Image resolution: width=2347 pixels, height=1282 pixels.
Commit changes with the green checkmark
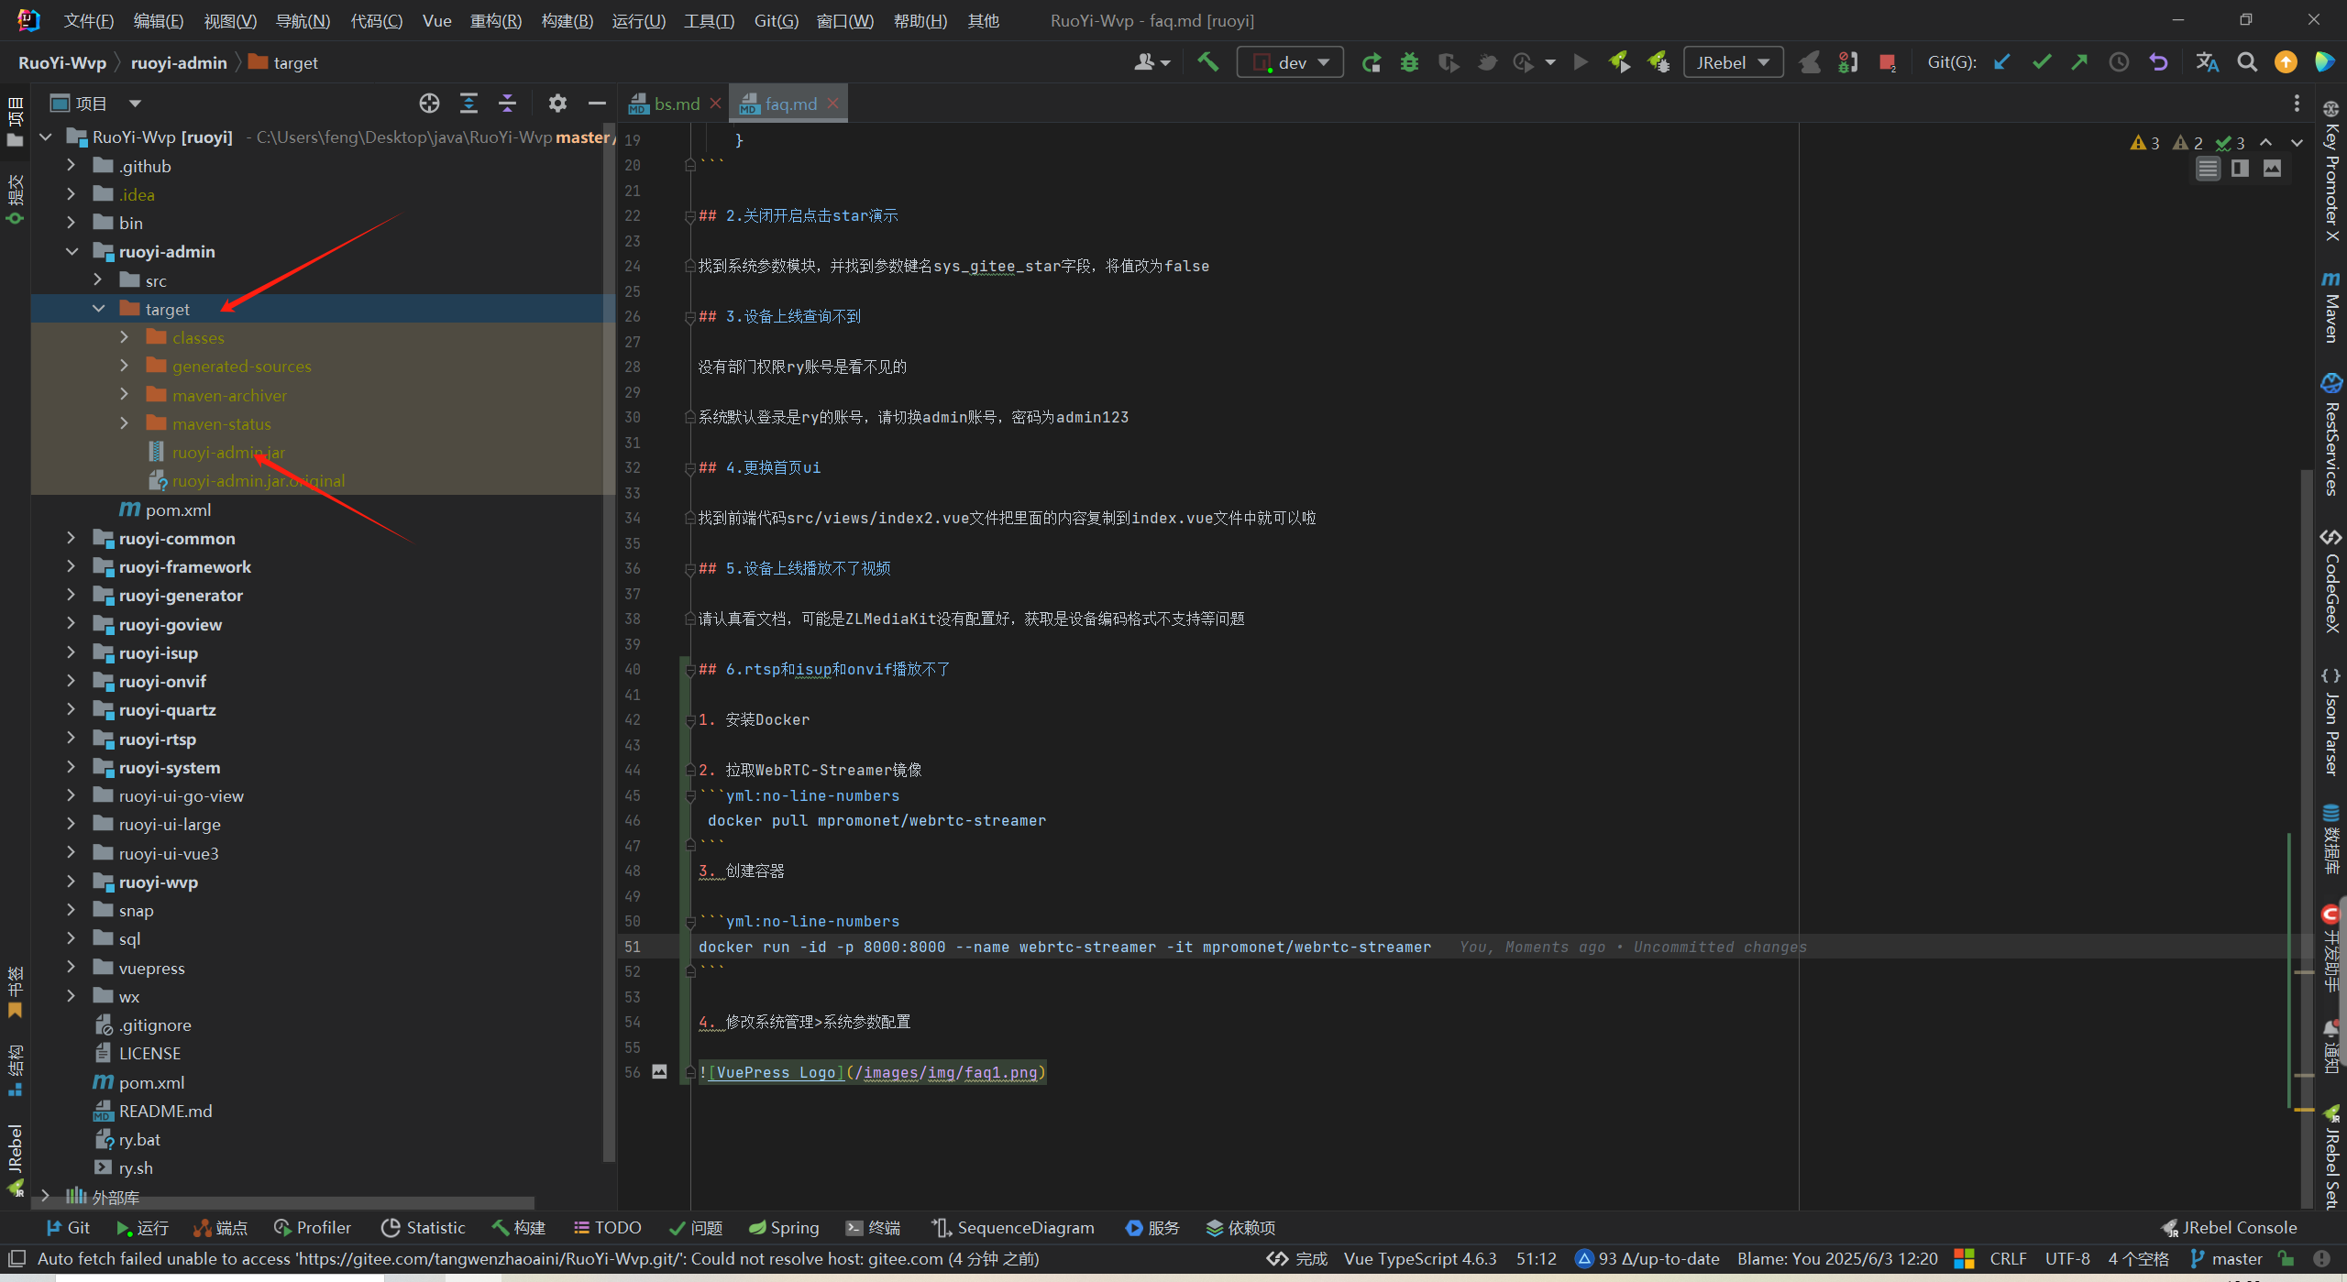coord(2041,62)
